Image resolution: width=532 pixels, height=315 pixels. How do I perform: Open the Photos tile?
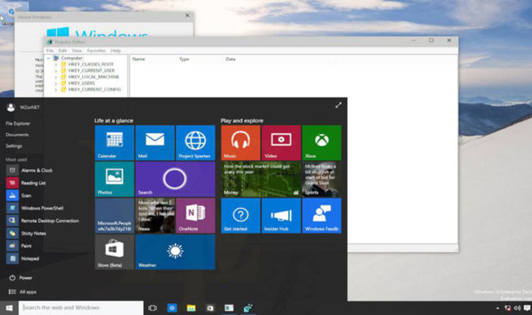point(114,179)
